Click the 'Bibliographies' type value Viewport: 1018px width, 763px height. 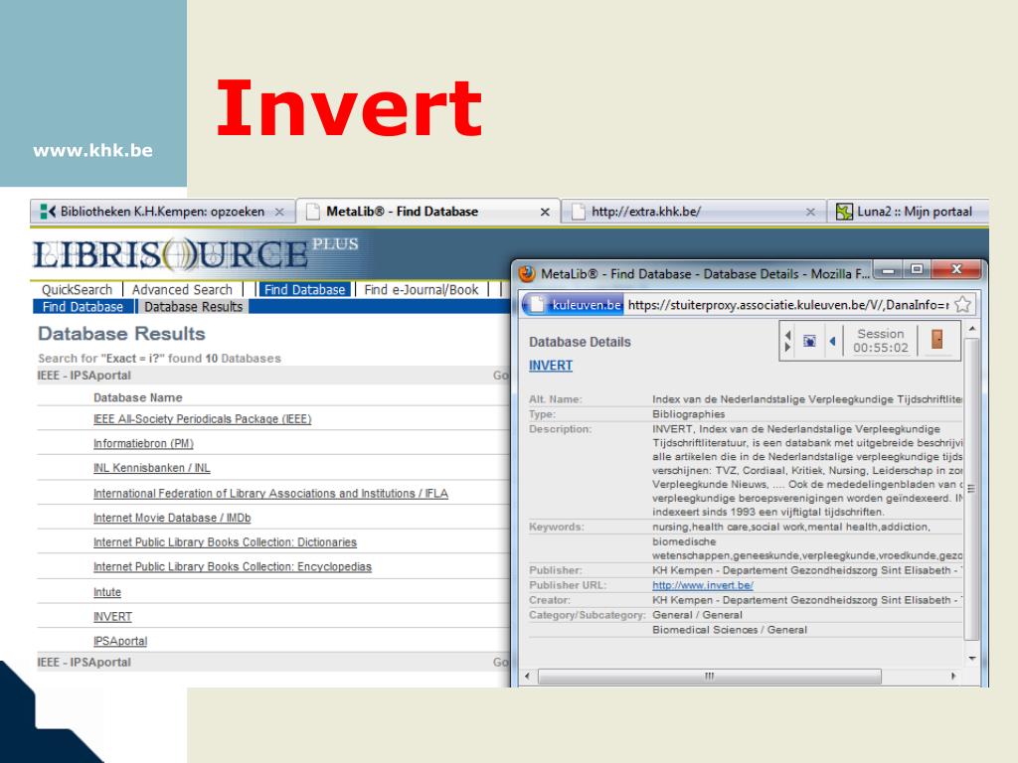click(688, 414)
